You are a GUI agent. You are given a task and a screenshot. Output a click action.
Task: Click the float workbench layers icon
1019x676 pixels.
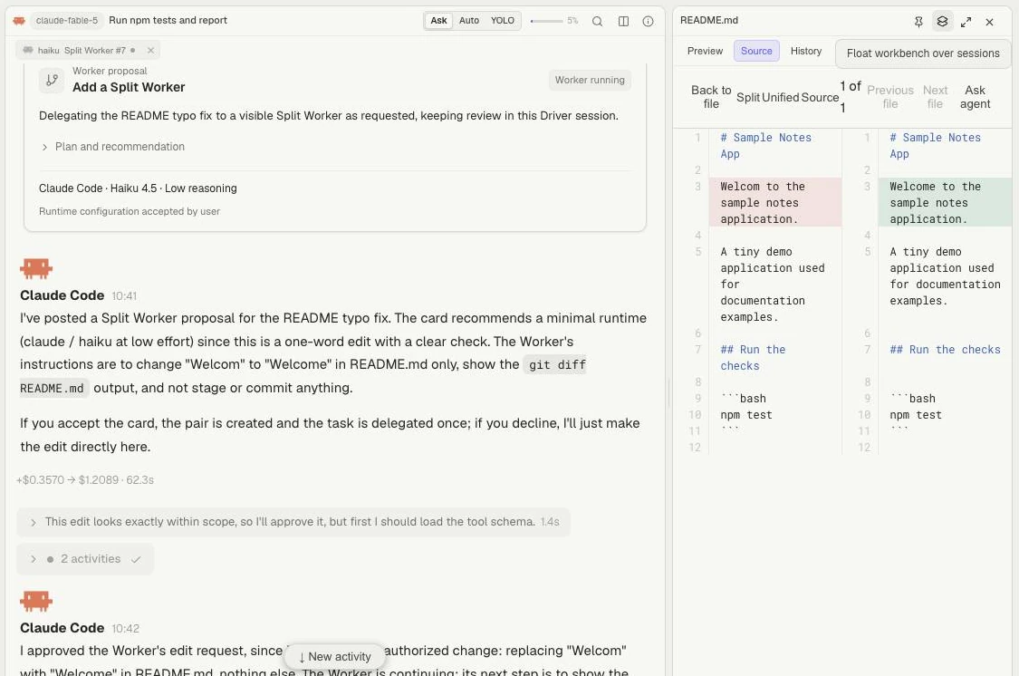click(x=942, y=22)
